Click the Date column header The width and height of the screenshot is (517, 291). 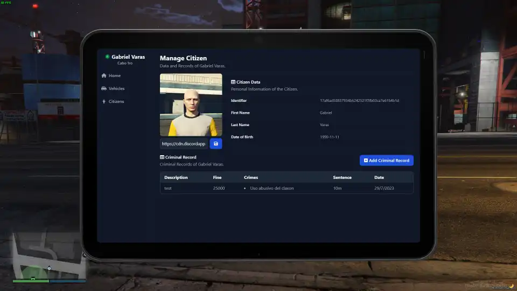point(379,177)
